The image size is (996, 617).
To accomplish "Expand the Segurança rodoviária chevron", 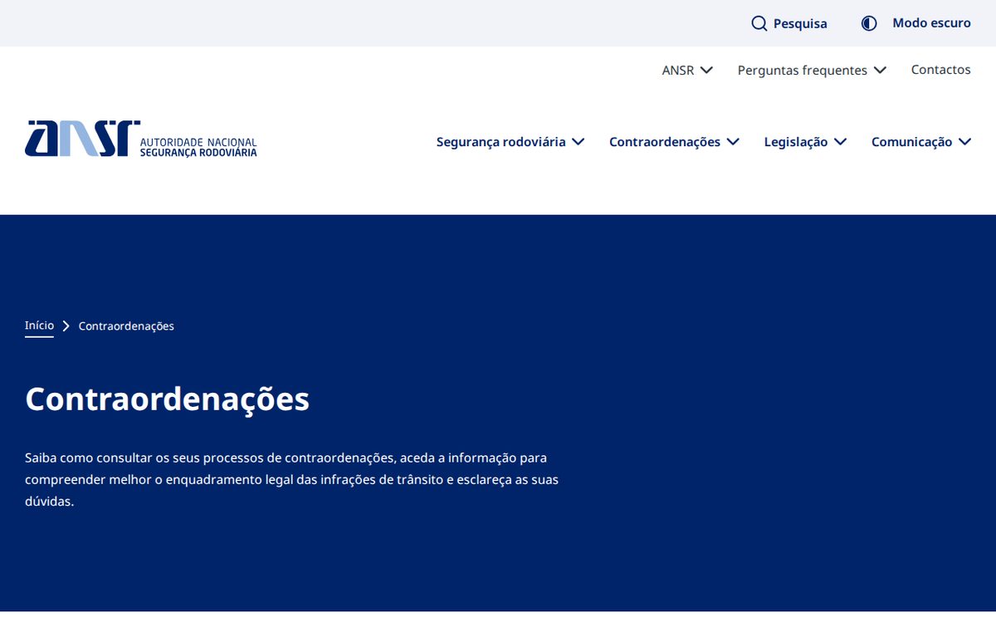I will point(579,141).
